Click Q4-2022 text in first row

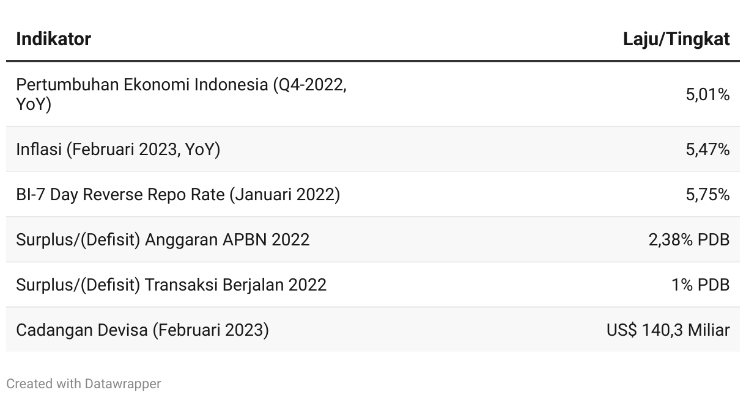click(310, 85)
